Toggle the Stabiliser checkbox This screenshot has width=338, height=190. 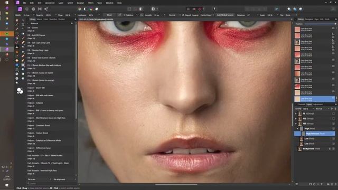pyautogui.click(x=125, y=15)
